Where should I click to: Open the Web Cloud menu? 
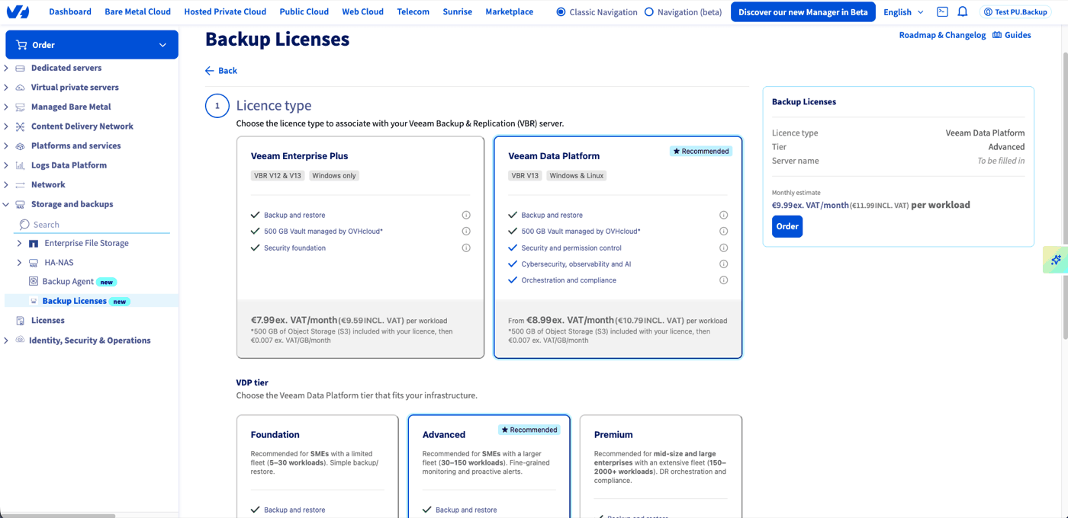[363, 12]
